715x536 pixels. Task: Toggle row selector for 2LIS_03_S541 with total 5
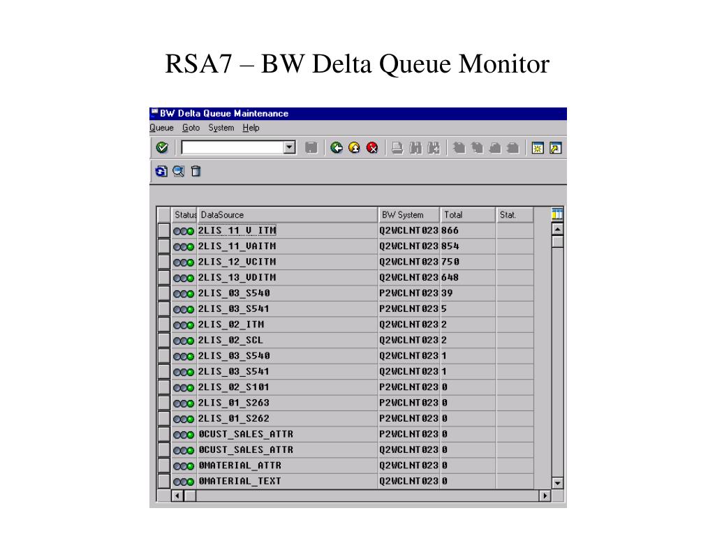coord(163,309)
